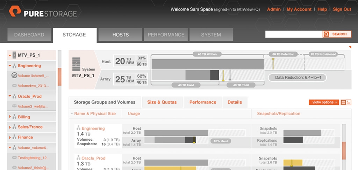Expand the Sales/France tree node
The image size is (358, 170).
pos(10,127)
